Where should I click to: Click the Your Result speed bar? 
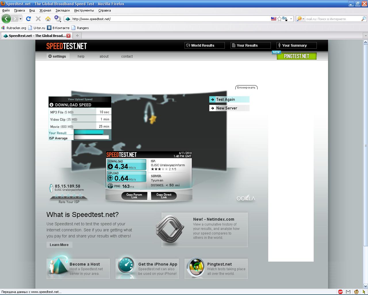pos(89,132)
